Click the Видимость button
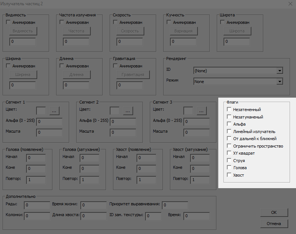Screen dimensions: 296x234 [23, 31]
